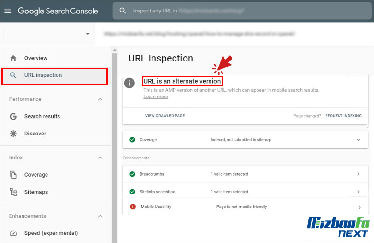Click green check icon next to Coverage row
The width and height of the screenshot is (374, 243).
tap(132, 140)
